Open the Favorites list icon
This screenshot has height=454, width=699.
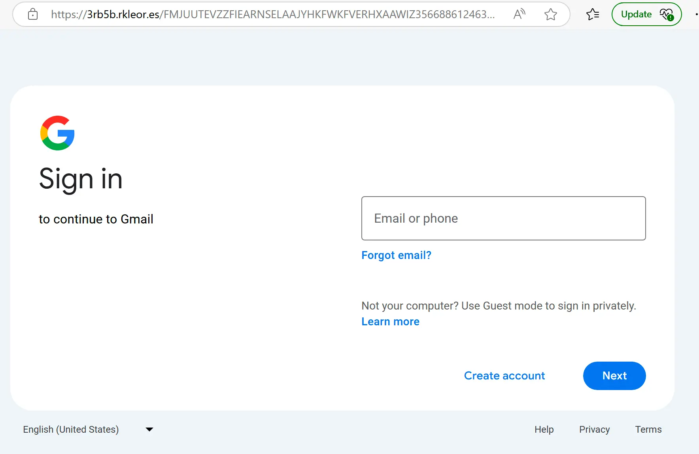click(592, 15)
